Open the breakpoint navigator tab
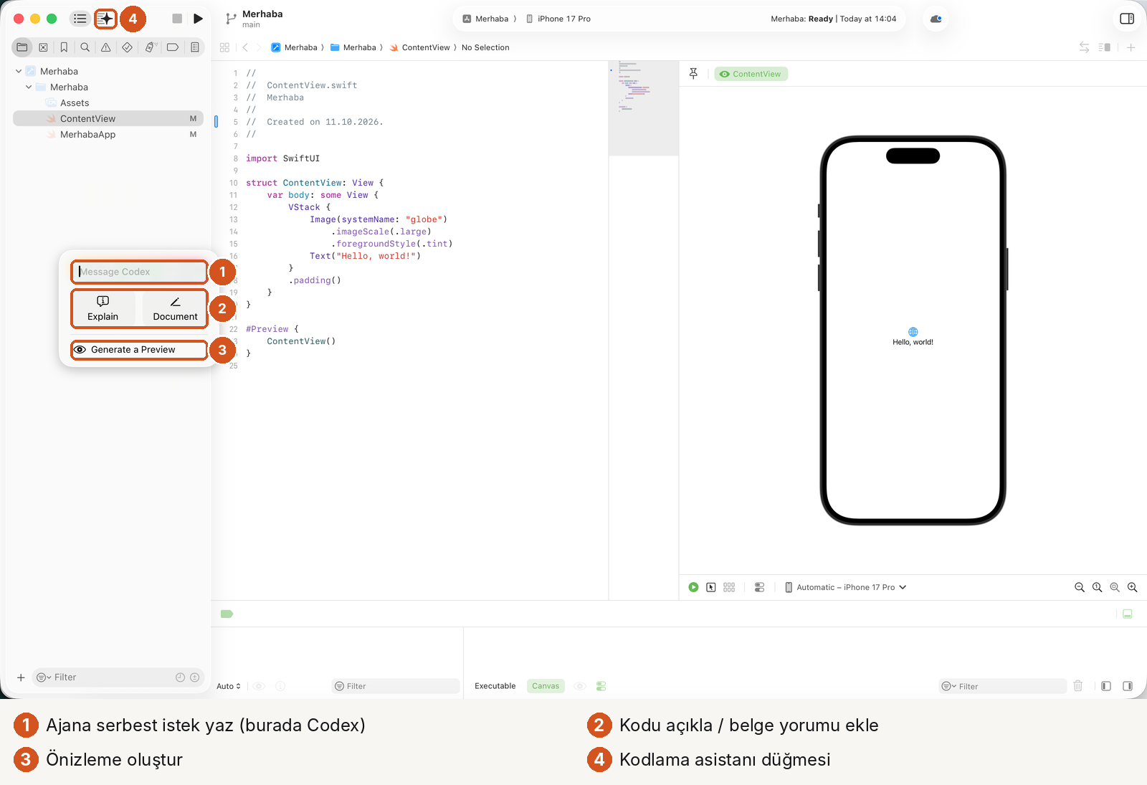Image resolution: width=1147 pixels, height=785 pixels. (x=173, y=47)
